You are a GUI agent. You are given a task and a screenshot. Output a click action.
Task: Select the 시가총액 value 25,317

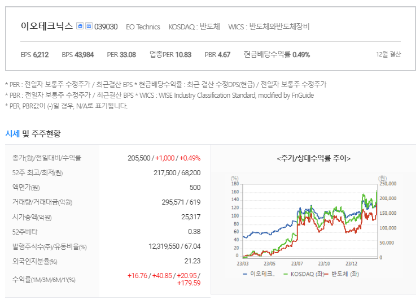point(191,217)
